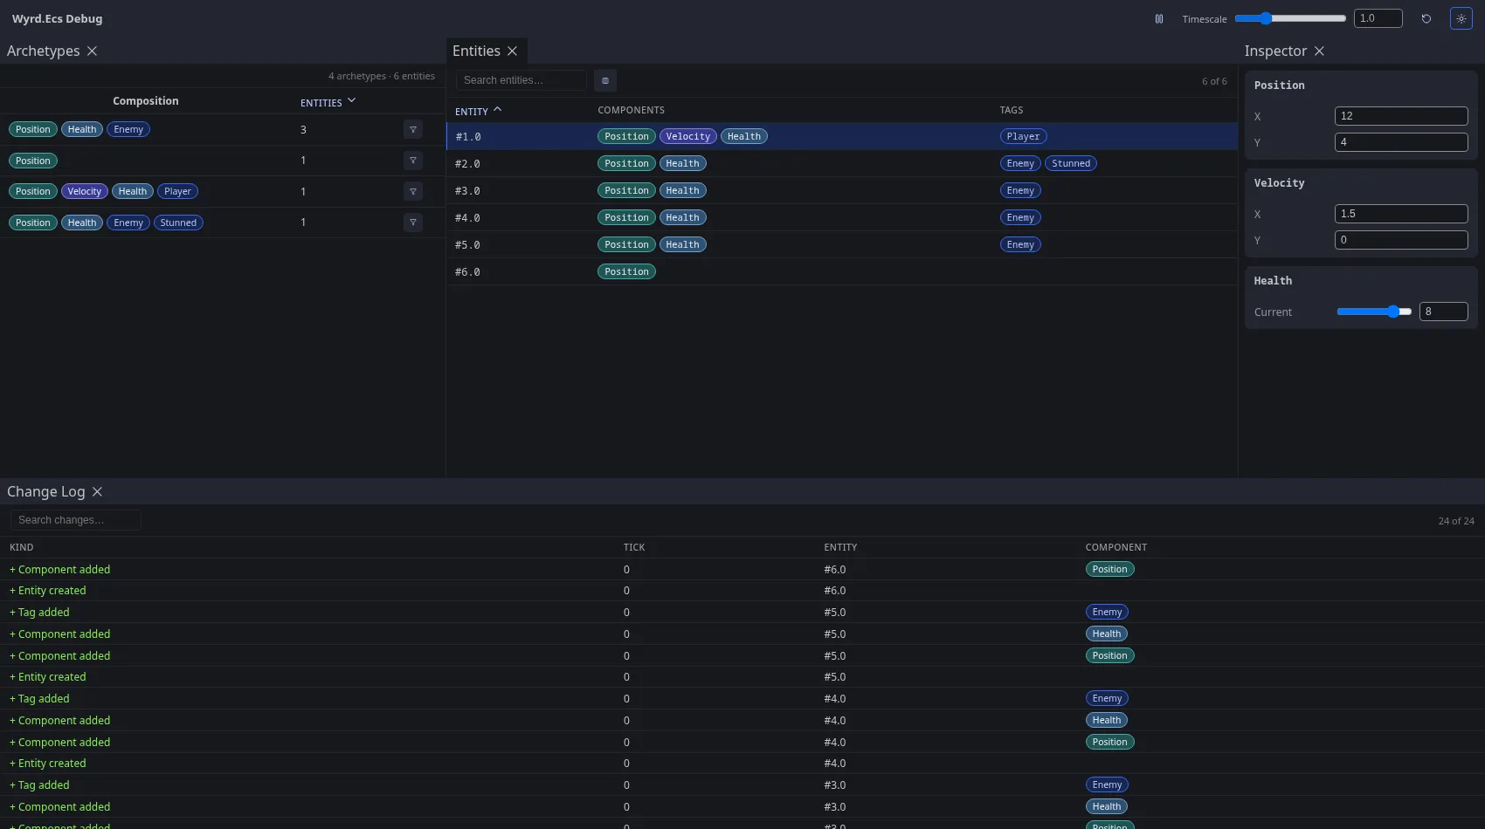1485x829 pixels.
Task: Switch to the Archetypes tab
Action: pos(43,51)
